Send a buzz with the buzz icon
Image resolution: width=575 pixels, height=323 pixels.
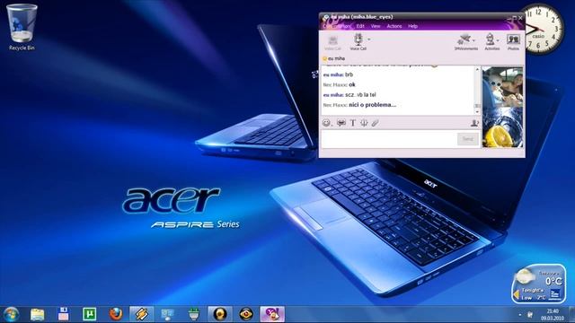tap(364, 123)
